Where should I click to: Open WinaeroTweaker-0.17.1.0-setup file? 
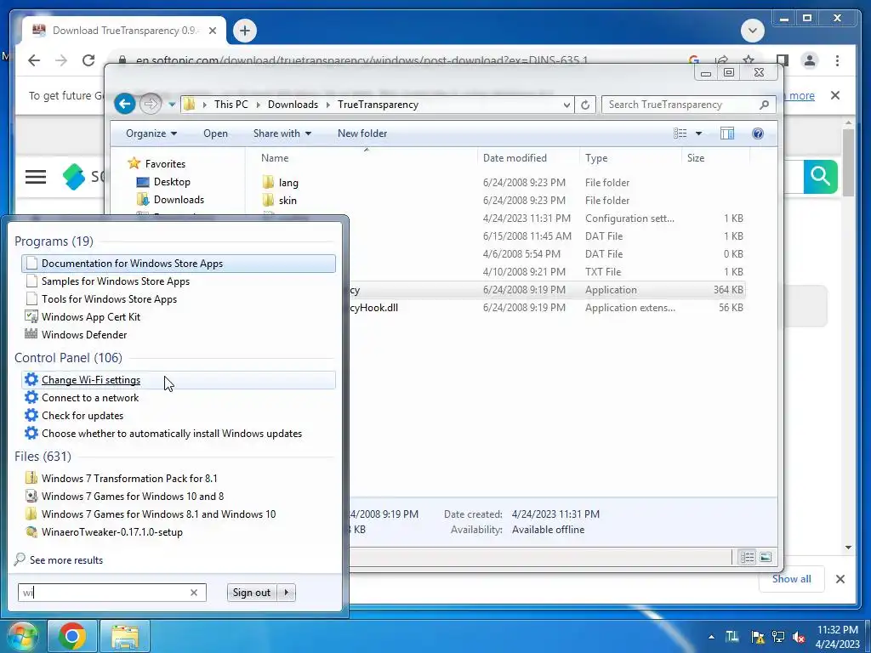[179, 531]
